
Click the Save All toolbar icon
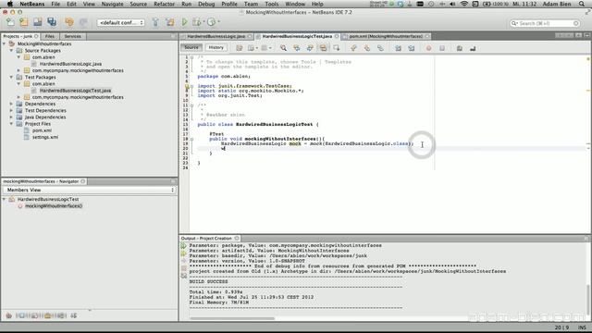pos(52,22)
